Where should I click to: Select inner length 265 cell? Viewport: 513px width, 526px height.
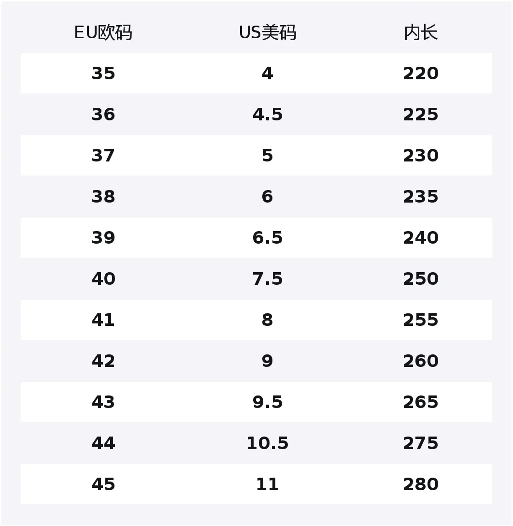click(x=420, y=402)
